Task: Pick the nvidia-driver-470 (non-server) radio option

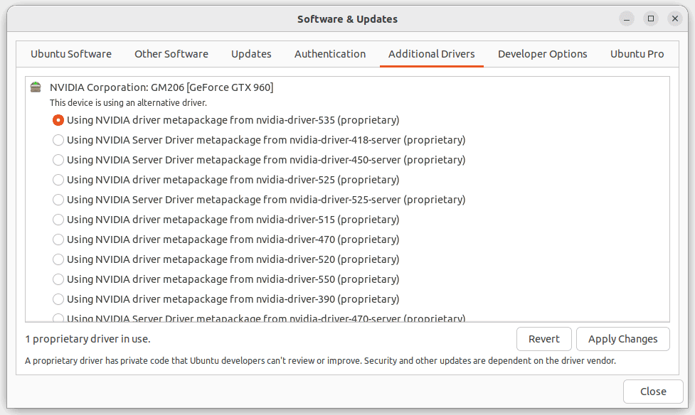Action: pos(58,239)
